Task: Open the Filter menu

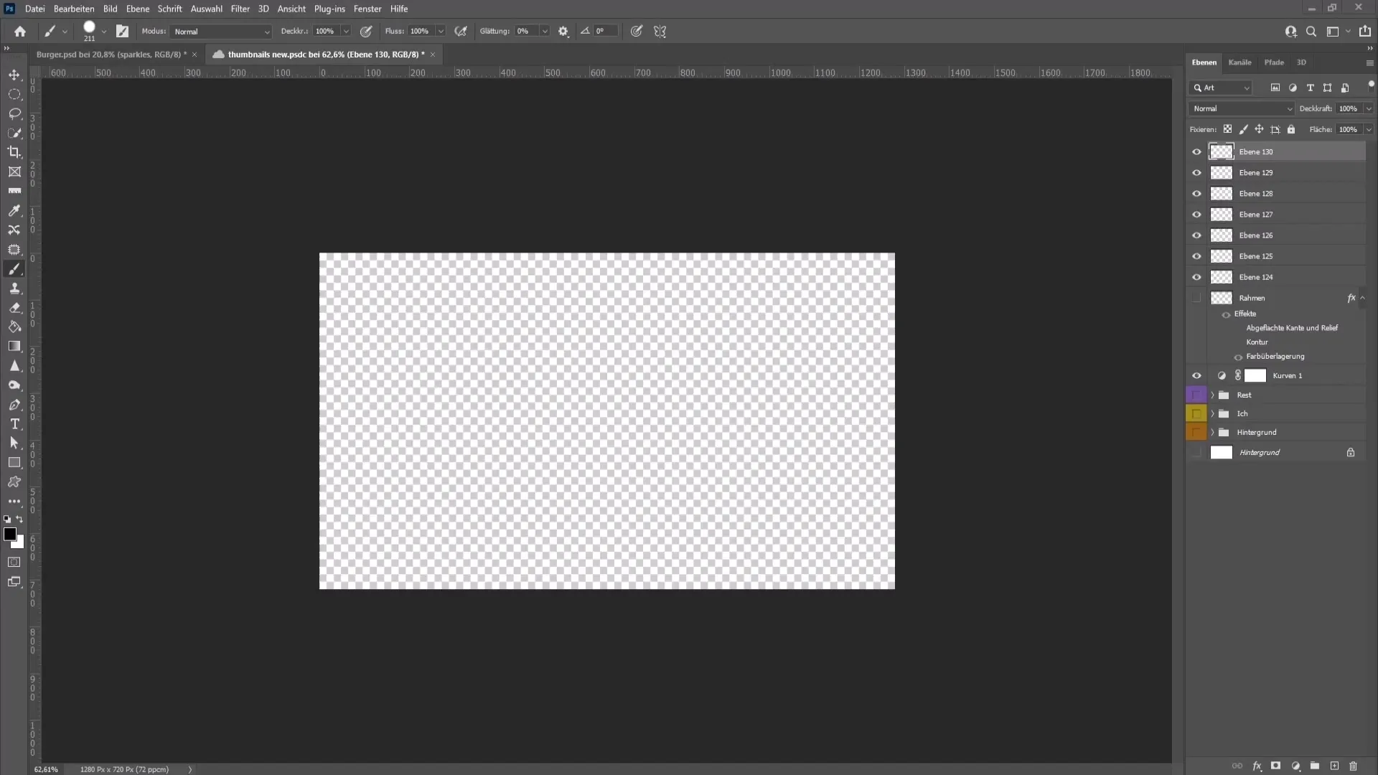Action: click(x=240, y=9)
